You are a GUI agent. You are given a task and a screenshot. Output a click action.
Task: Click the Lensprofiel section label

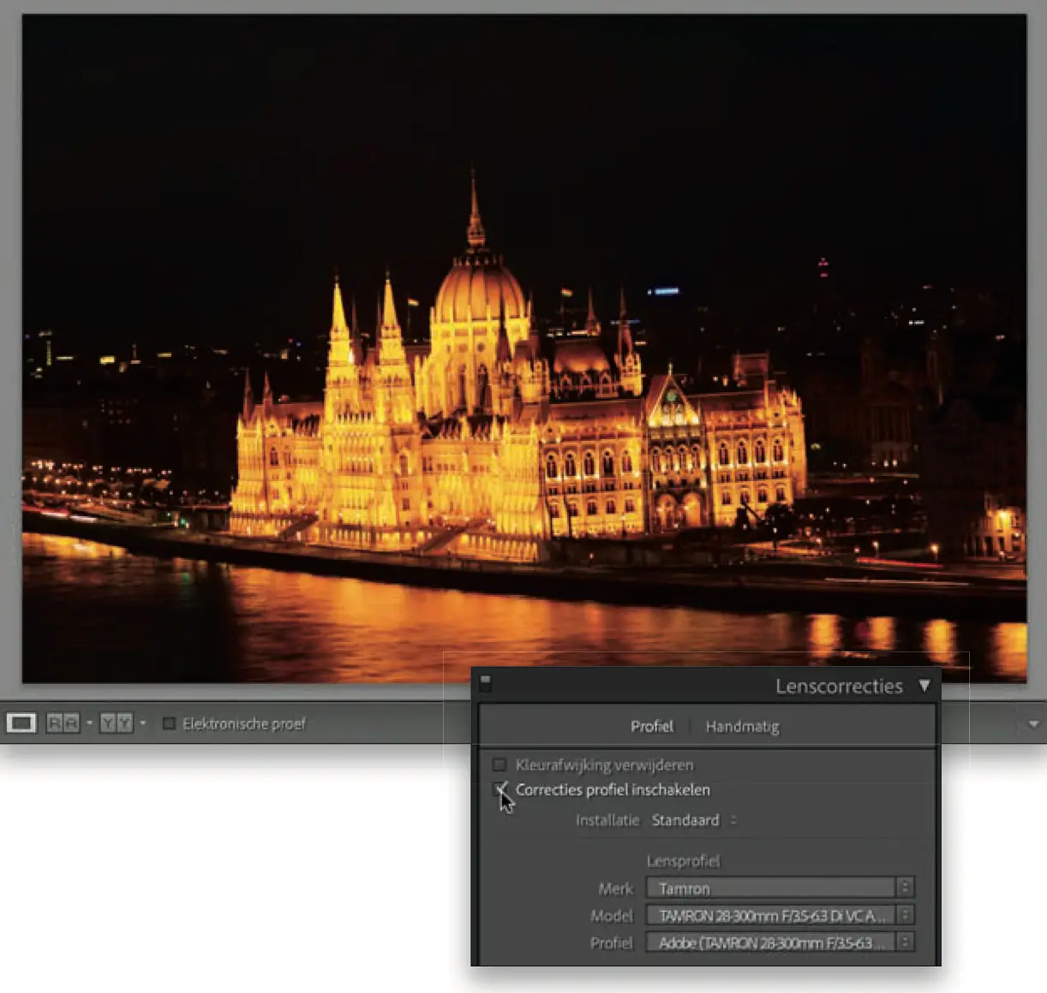coord(683,861)
